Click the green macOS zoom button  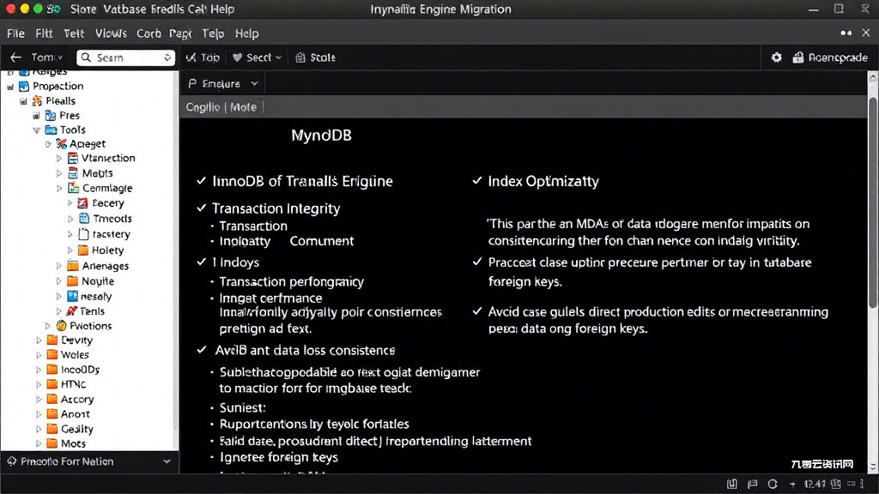[x=38, y=9]
